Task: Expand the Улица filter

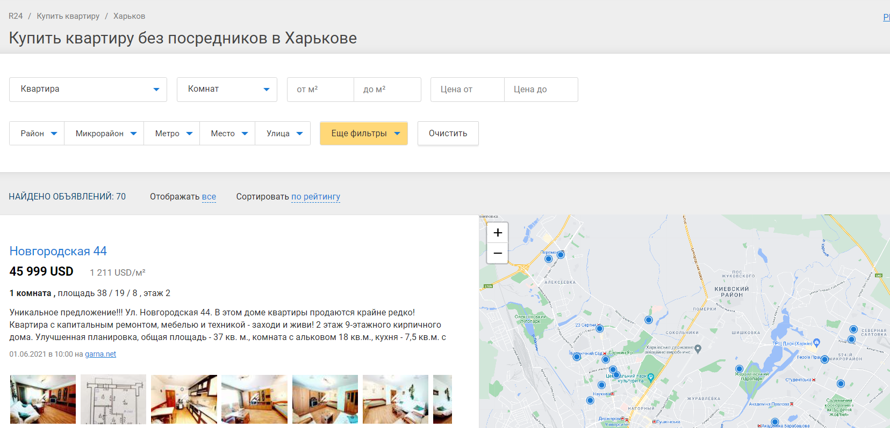Action: point(283,134)
